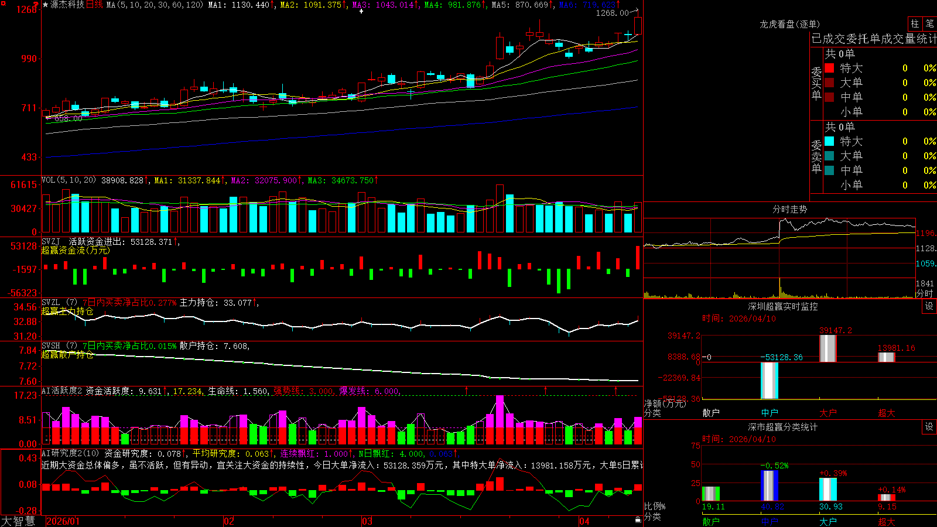
Task: Click the 658.00 low price label on the chart
Action: (x=68, y=118)
